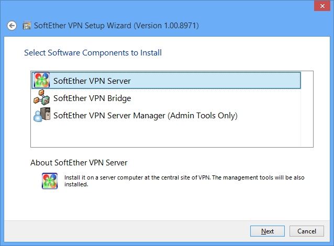This screenshot has height=246, width=334.
Task: Close the setup wizard window
Action: point(322,6)
